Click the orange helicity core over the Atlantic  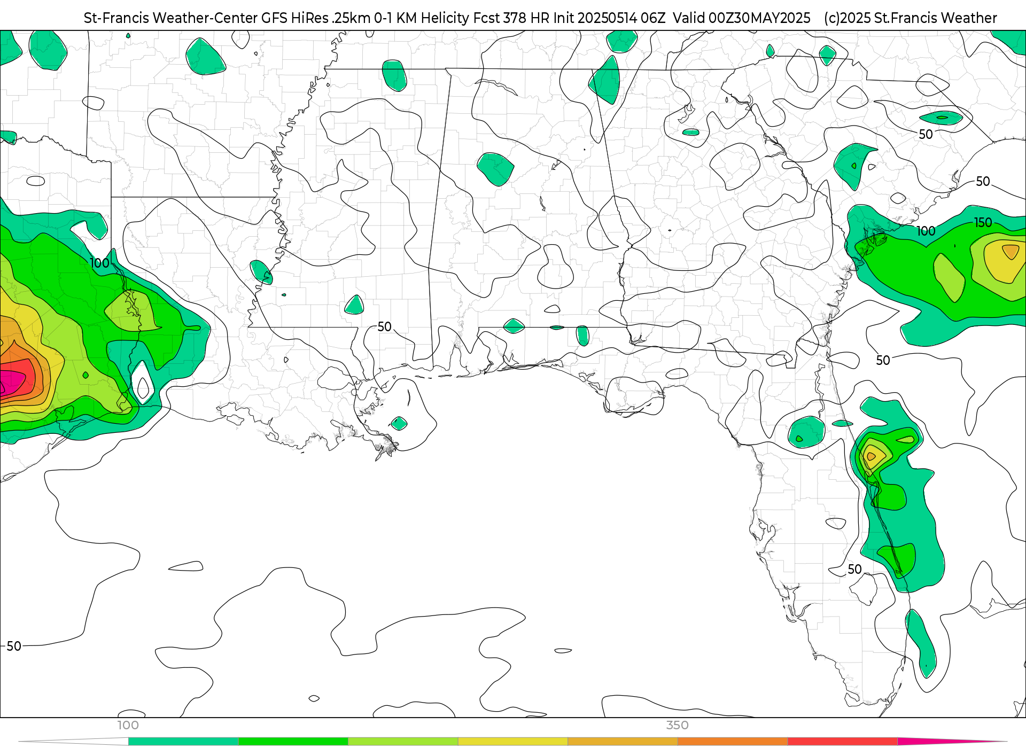pos(1011,251)
